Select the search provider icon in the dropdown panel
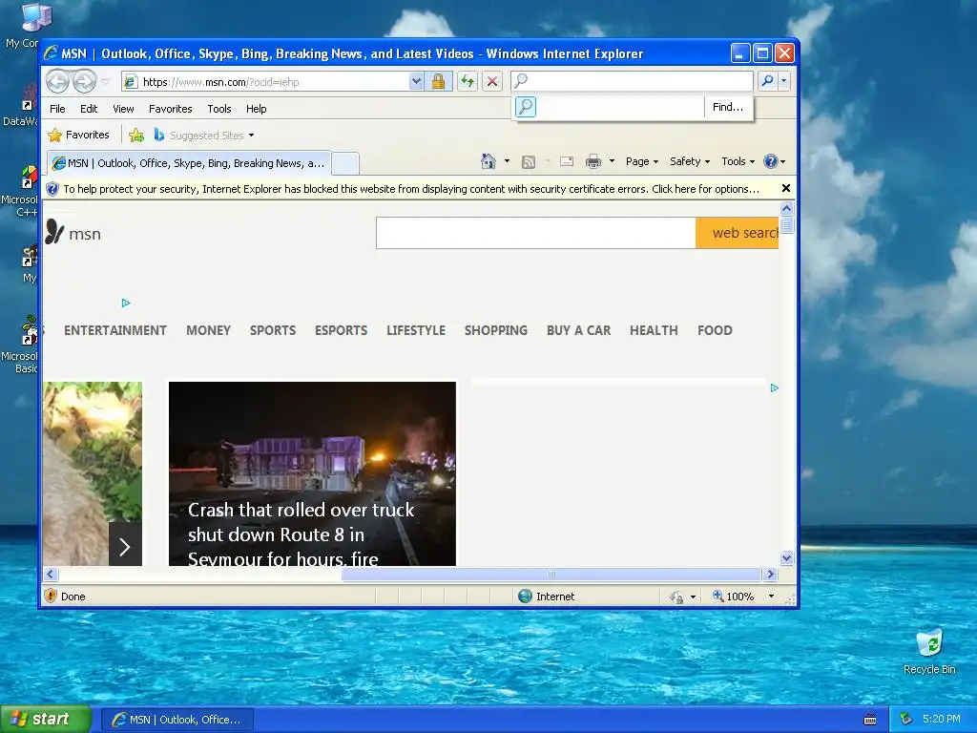The width and height of the screenshot is (977, 733). click(526, 107)
